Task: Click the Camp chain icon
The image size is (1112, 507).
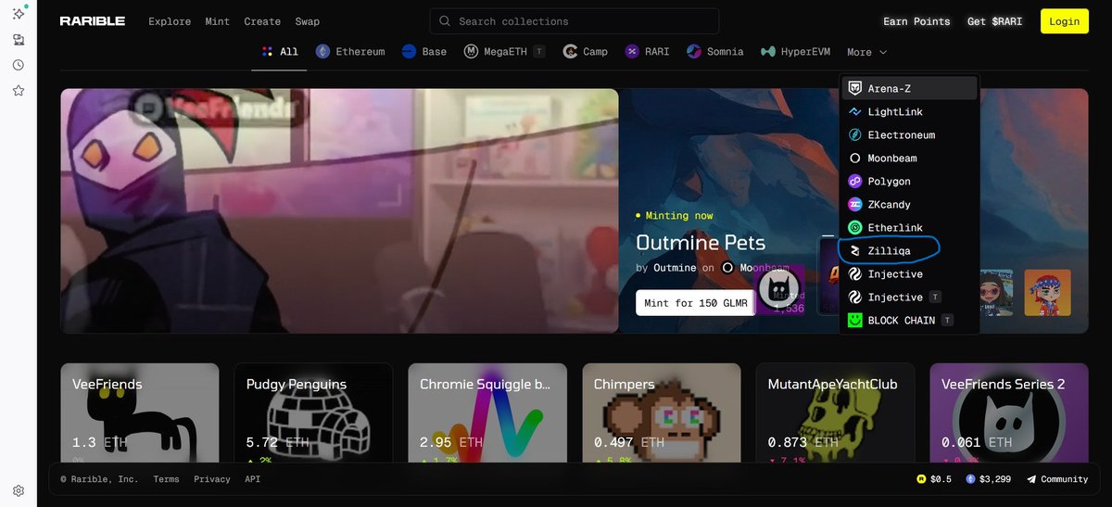Action: (x=569, y=52)
